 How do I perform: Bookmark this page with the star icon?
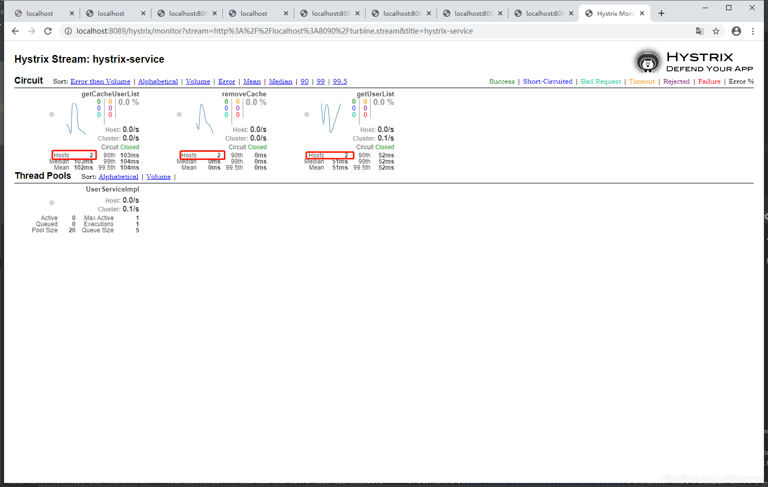pyautogui.click(x=716, y=31)
